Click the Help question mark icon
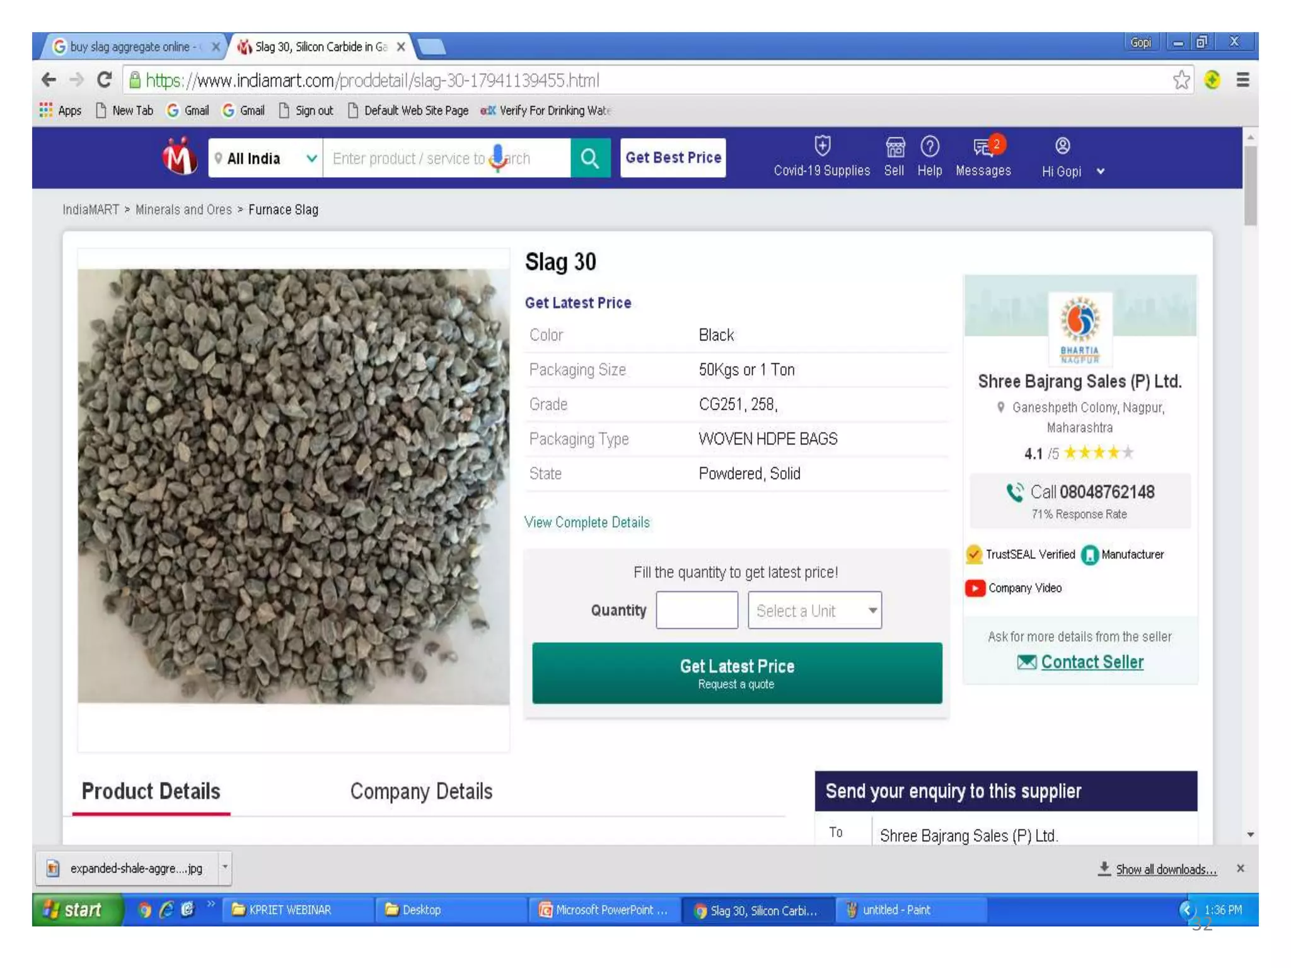 coord(930,147)
